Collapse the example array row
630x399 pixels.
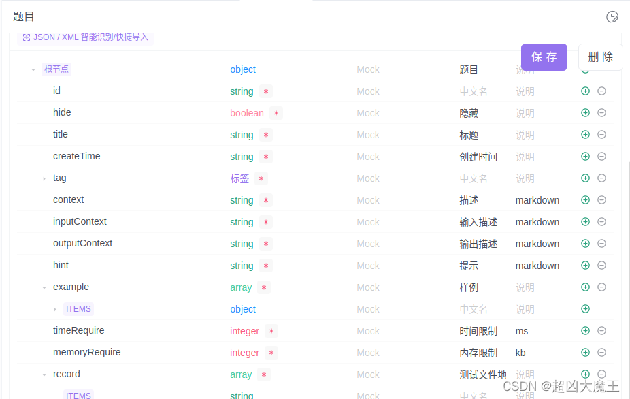point(44,287)
